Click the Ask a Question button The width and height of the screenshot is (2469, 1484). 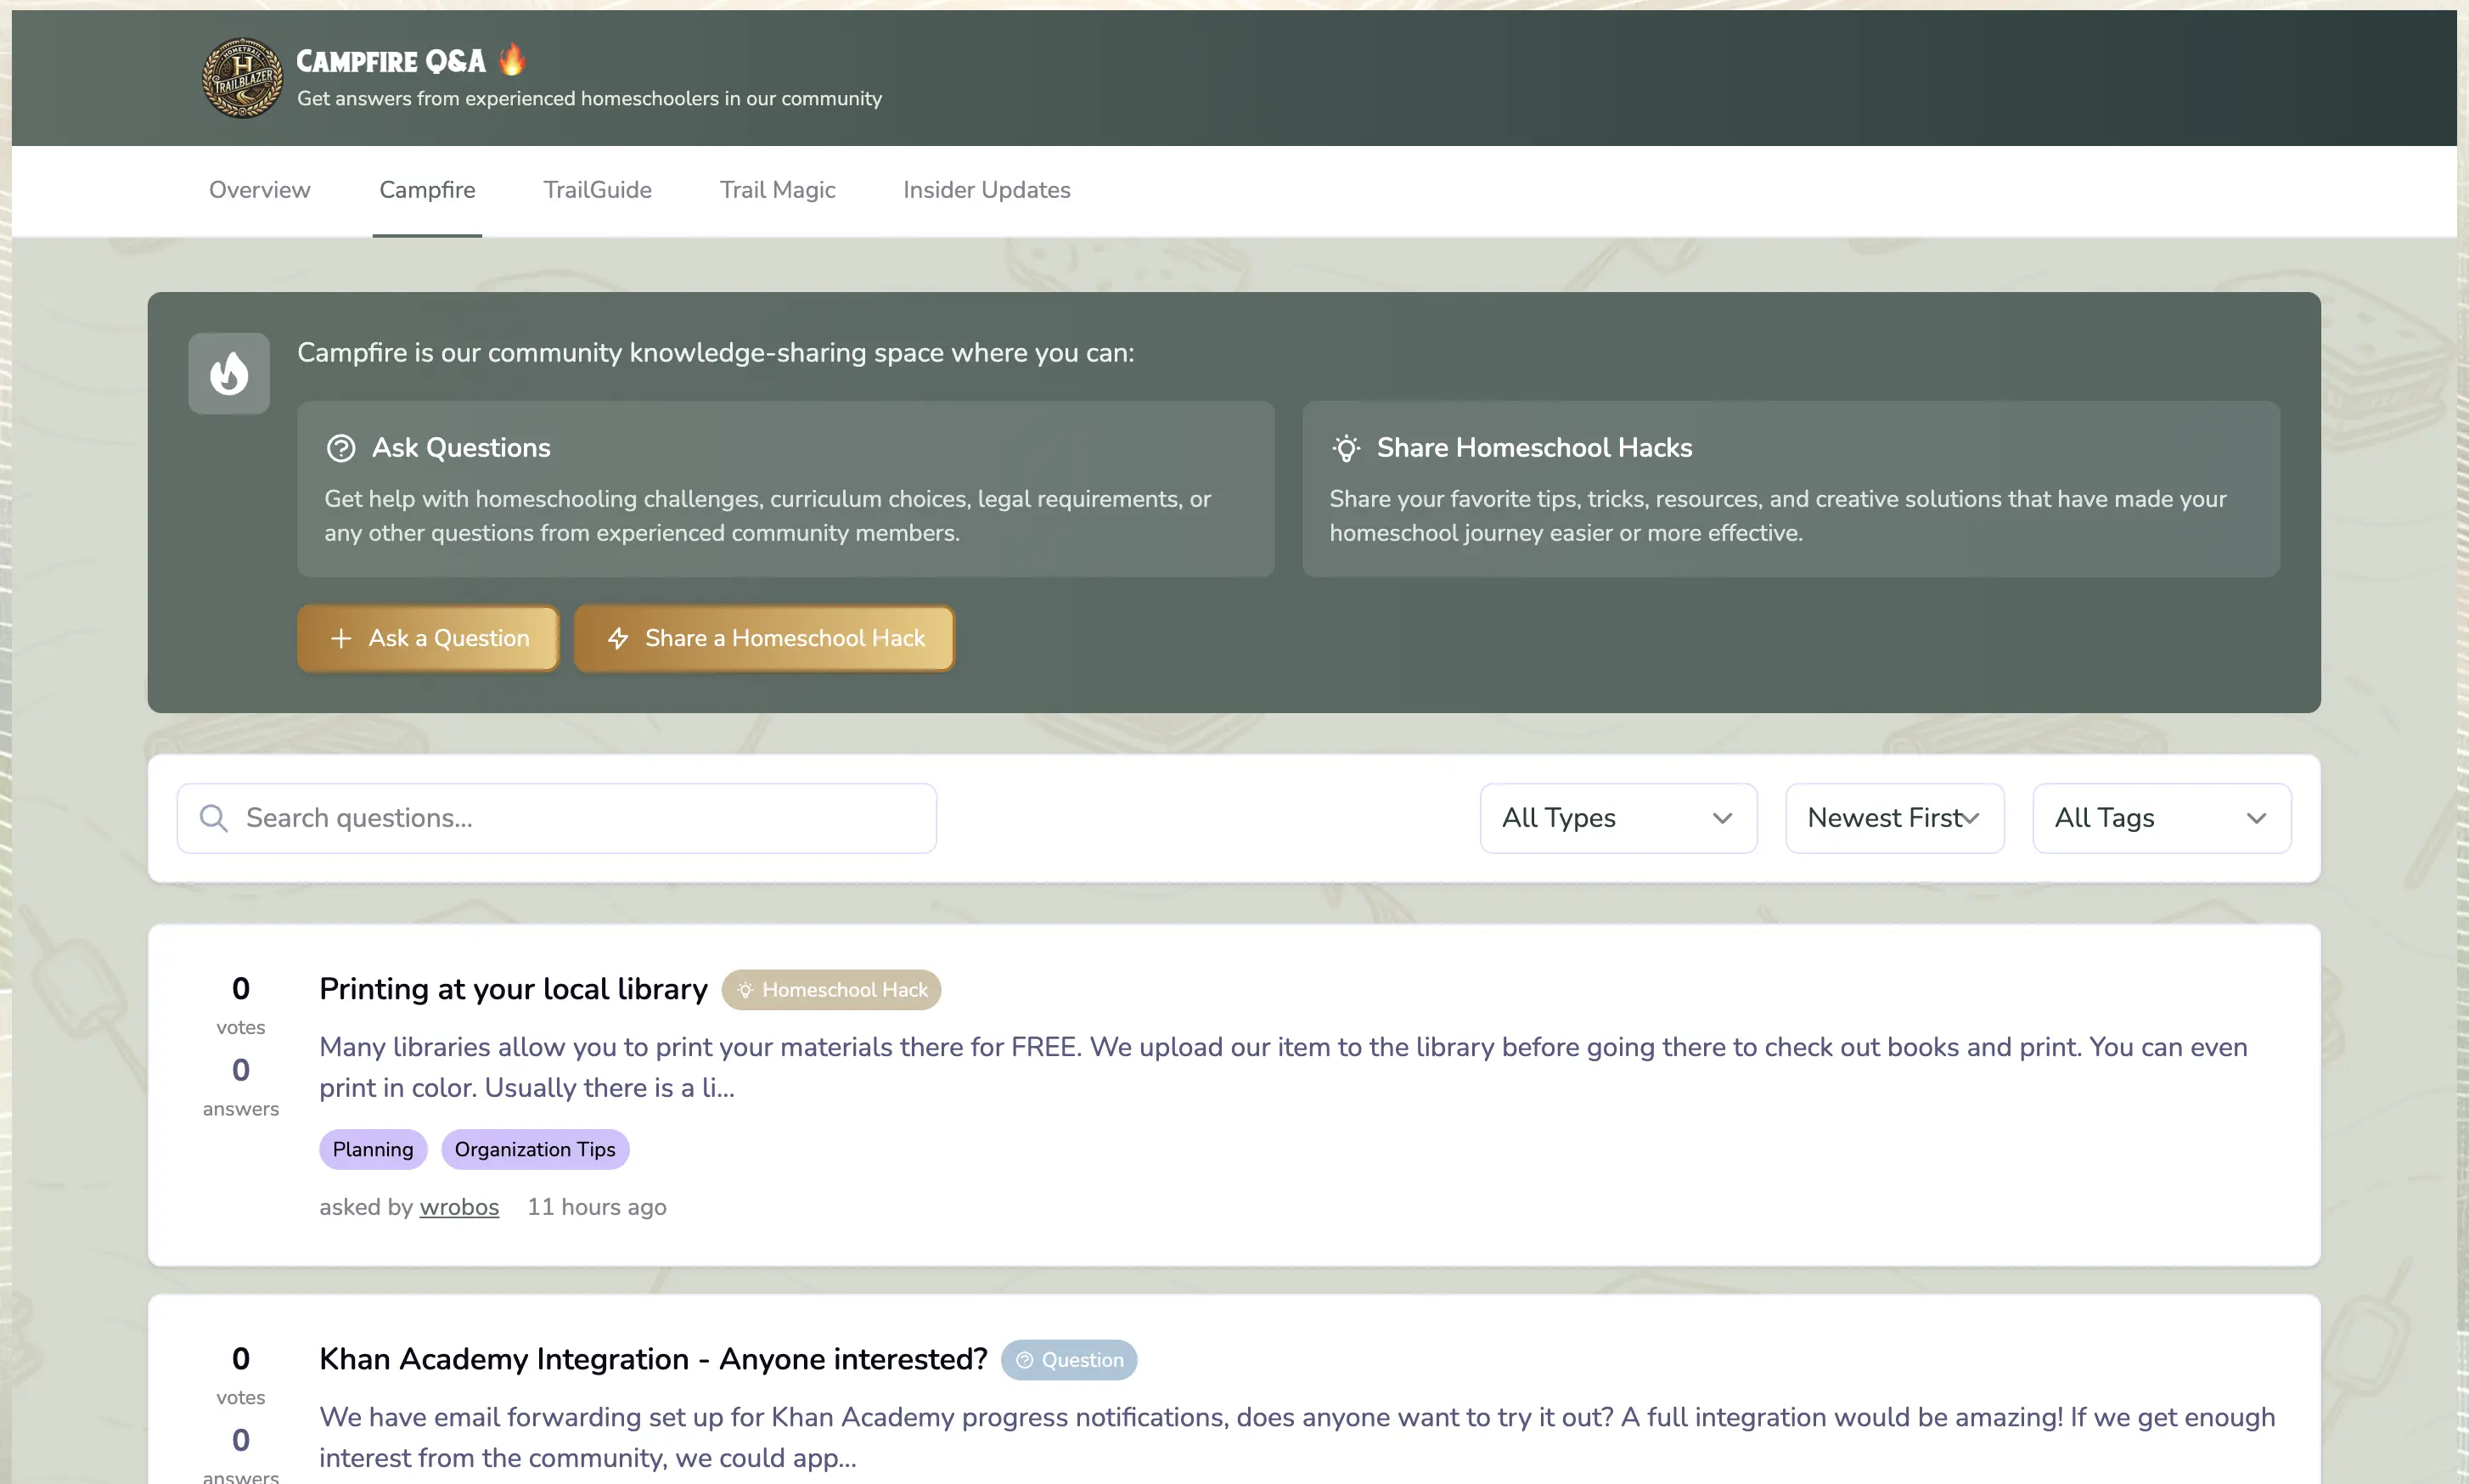point(428,638)
